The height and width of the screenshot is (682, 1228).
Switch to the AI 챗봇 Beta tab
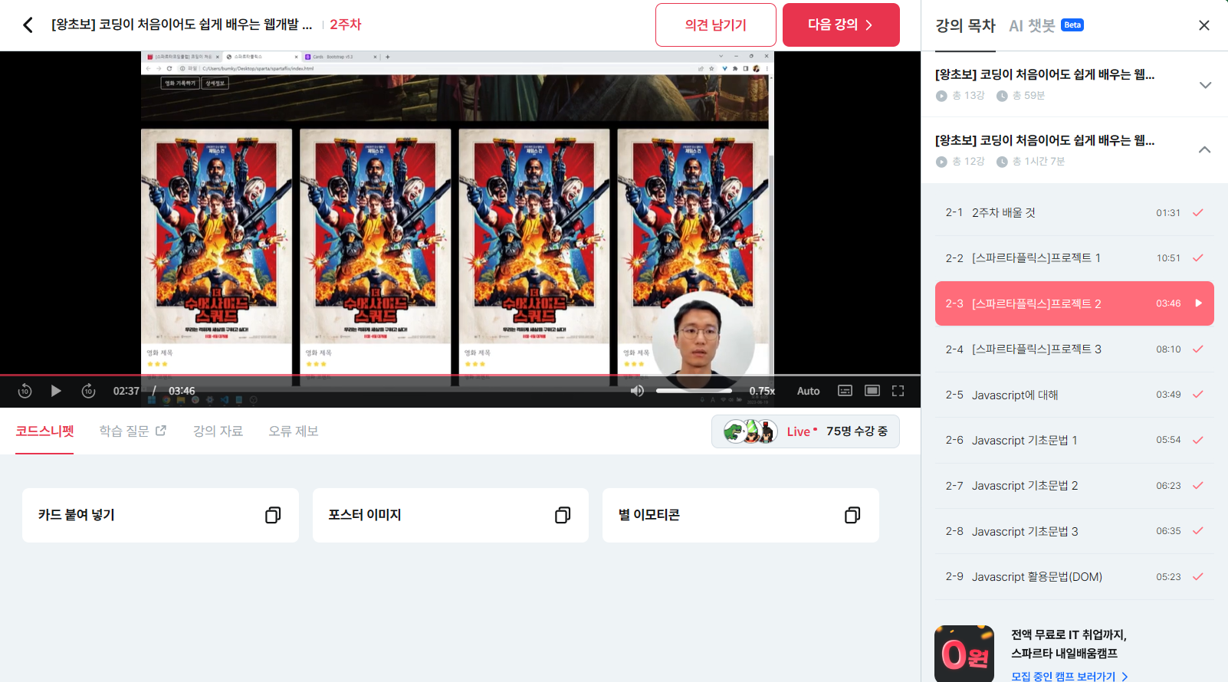pyautogui.click(x=1046, y=25)
